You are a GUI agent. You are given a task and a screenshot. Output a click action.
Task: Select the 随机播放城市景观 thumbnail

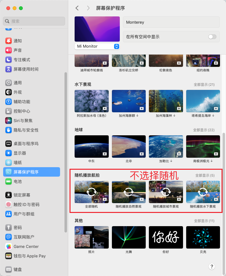pyautogui.click(x=166, y=192)
